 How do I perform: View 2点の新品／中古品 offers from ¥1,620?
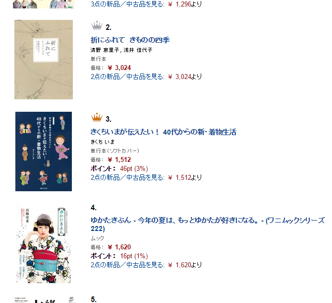click(x=127, y=265)
